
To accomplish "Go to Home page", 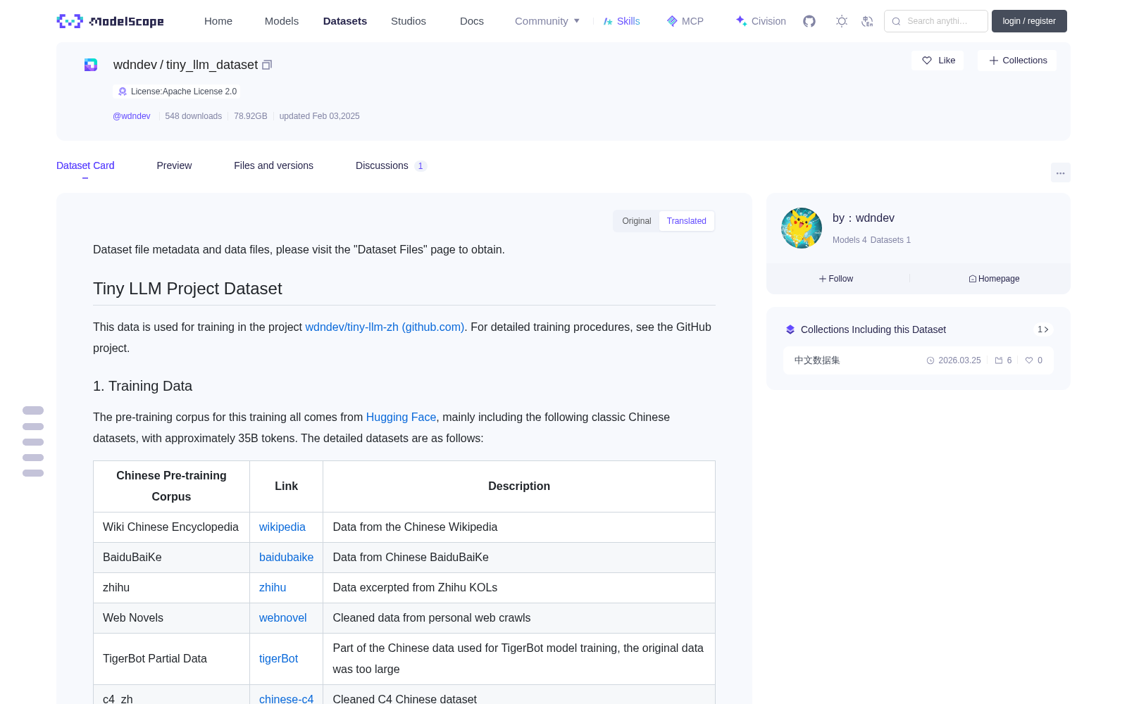I will click(x=218, y=21).
